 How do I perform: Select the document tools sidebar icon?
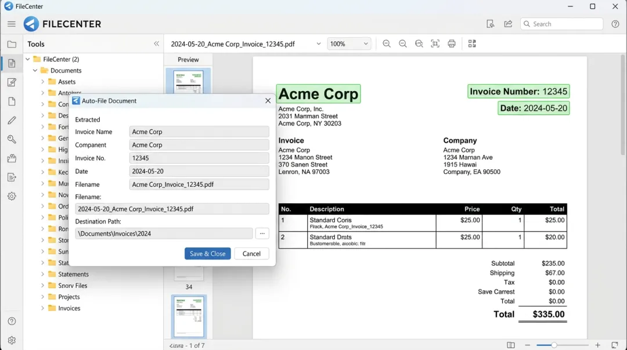point(12,63)
